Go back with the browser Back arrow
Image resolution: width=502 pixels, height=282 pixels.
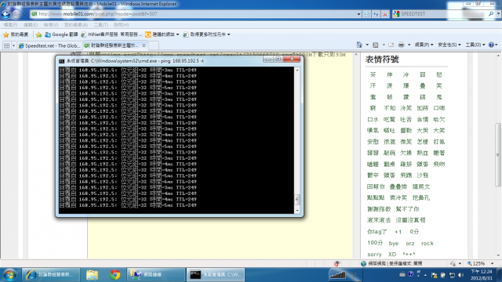(x=5, y=14)
